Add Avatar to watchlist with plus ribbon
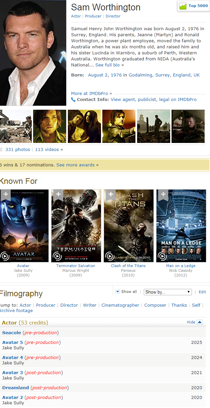This screenshot has height=408, width=210. 5,195
